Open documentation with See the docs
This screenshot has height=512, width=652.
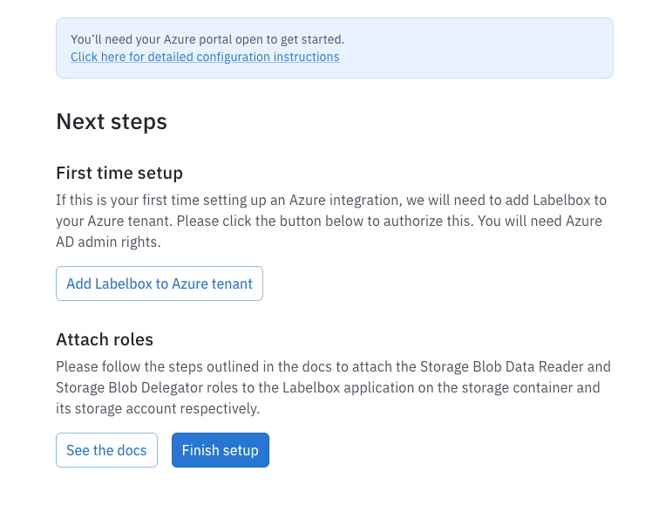tap(106, 450)
